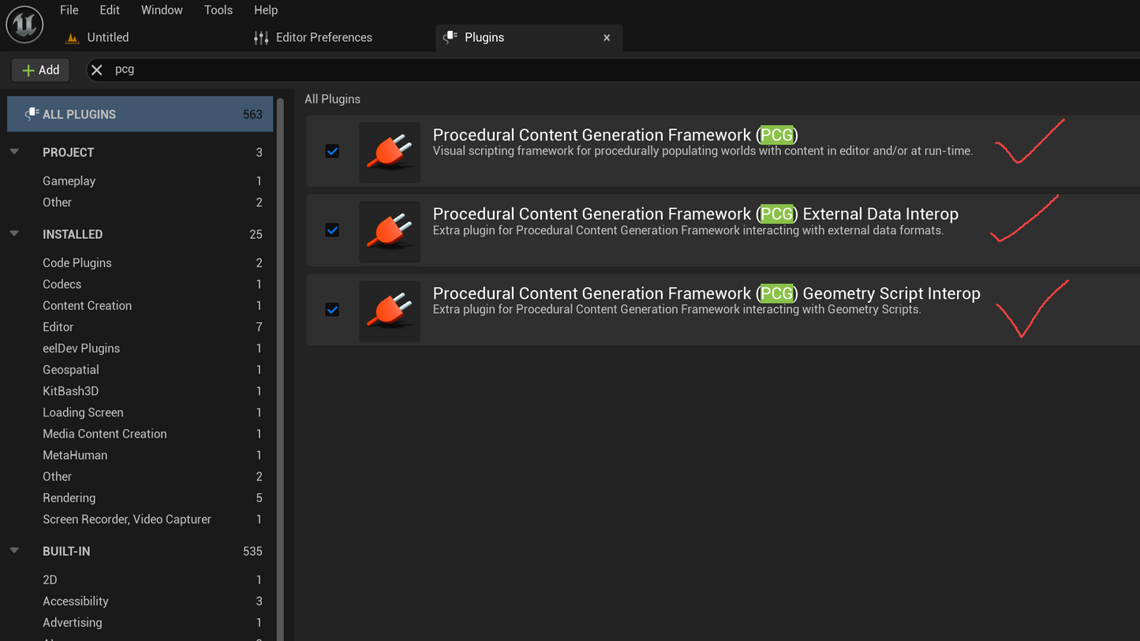Uncheck the PCG External Data Interop plugin
The height and width of the screenshot is (641, 1140).
pyautogui.click(x=332, y=230)
